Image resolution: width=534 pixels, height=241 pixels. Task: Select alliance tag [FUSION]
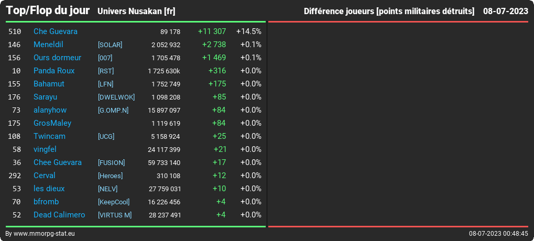coord(112,163)
